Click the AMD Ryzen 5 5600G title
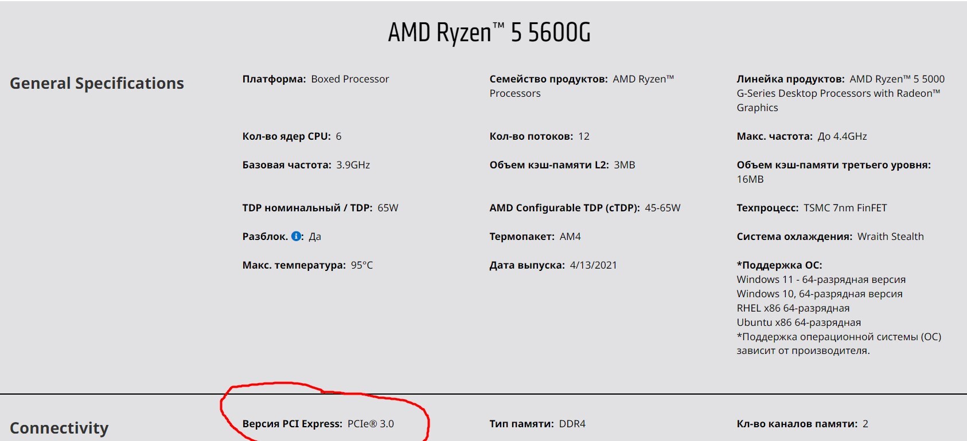This screenshot has height=441, width=967. point(489,33)
